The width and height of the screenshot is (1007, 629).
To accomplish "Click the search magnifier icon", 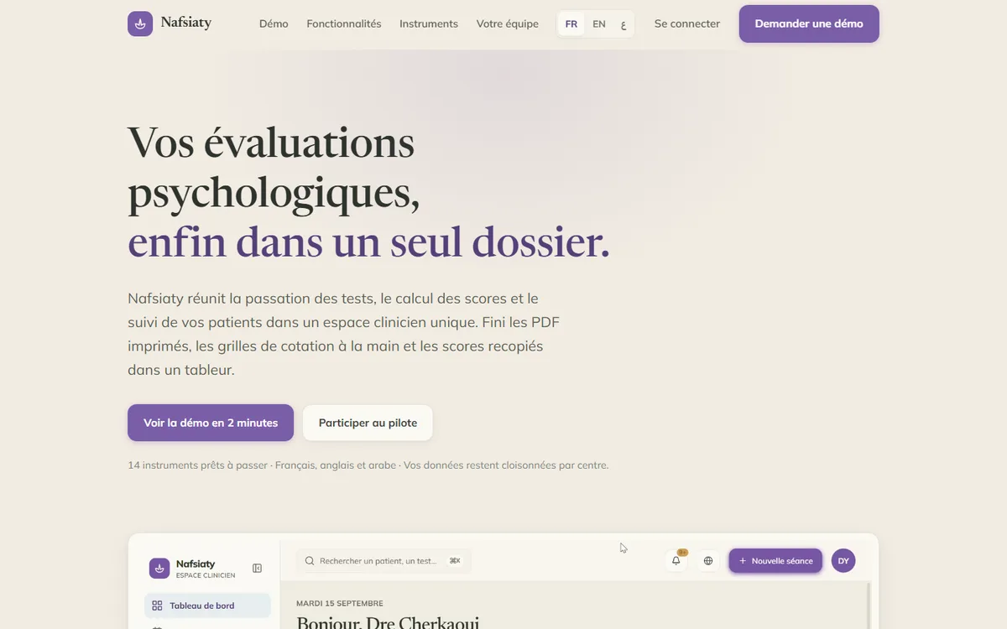I will (310, 561).
